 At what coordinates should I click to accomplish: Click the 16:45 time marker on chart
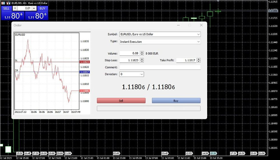27,153
